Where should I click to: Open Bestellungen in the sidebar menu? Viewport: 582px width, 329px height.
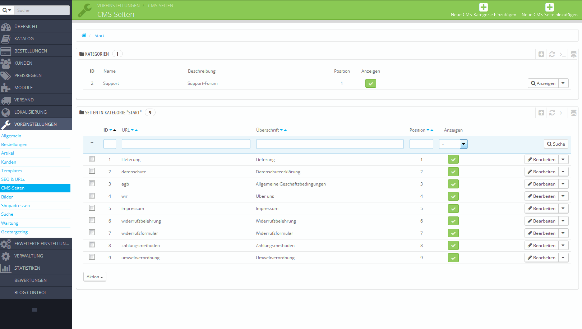tap(36, 51)
